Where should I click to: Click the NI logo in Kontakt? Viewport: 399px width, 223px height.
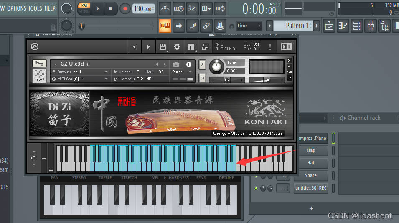pyautogui.click(x=286, y=46)
